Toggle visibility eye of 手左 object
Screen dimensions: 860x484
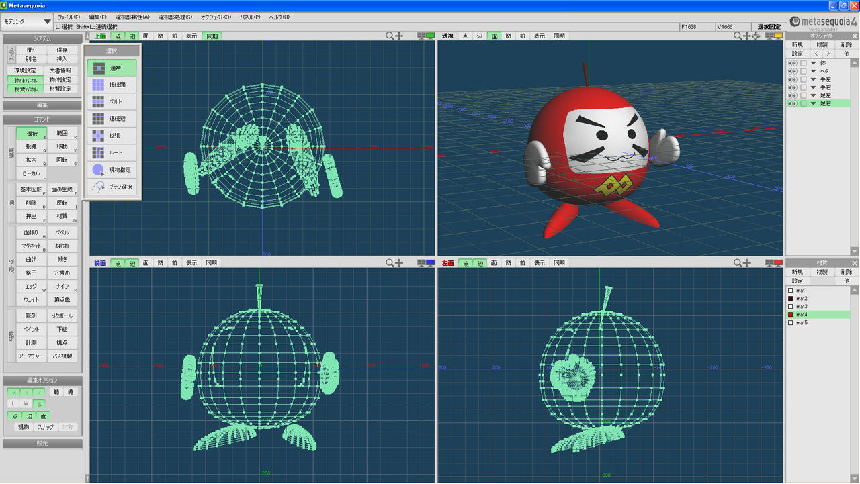tap(792, 79)
